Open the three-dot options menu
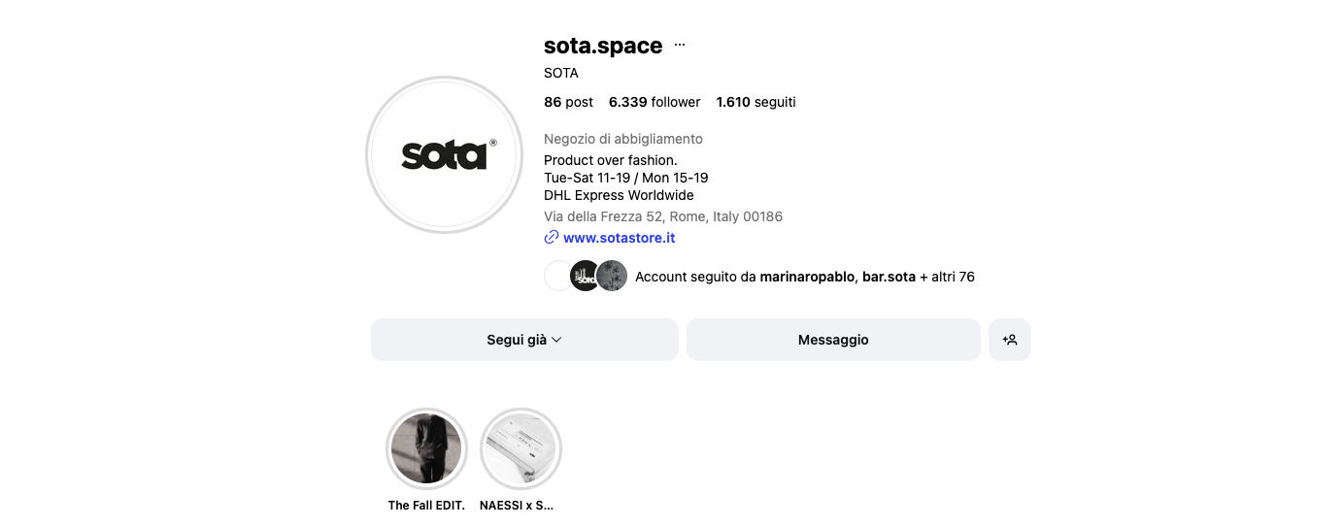1343x527 pixels. tap(680, 46)
